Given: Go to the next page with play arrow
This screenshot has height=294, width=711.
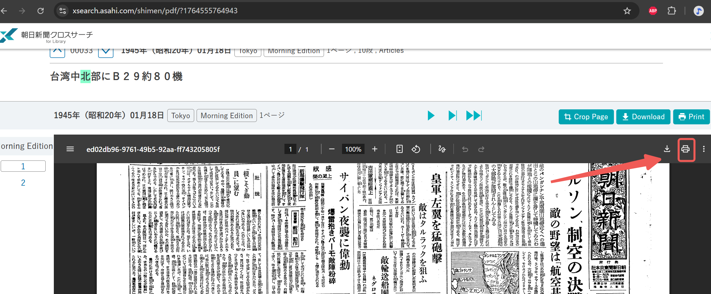Looking at the screenshot, I should 431,116.
